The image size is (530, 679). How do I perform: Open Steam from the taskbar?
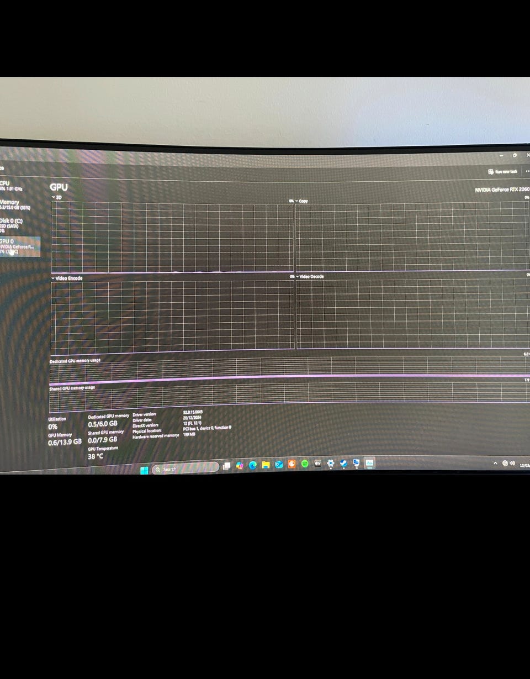[x=343, y=464]
